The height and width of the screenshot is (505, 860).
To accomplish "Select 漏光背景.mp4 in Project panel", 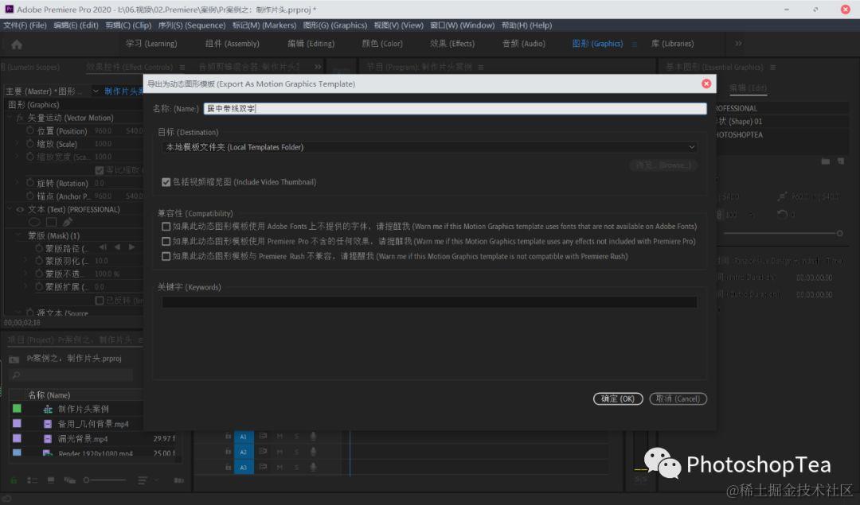I will click(x=83, y=439).
